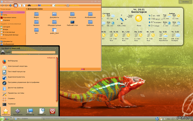Click the activity dots pager icon in taskbar

tap(7, 119)
